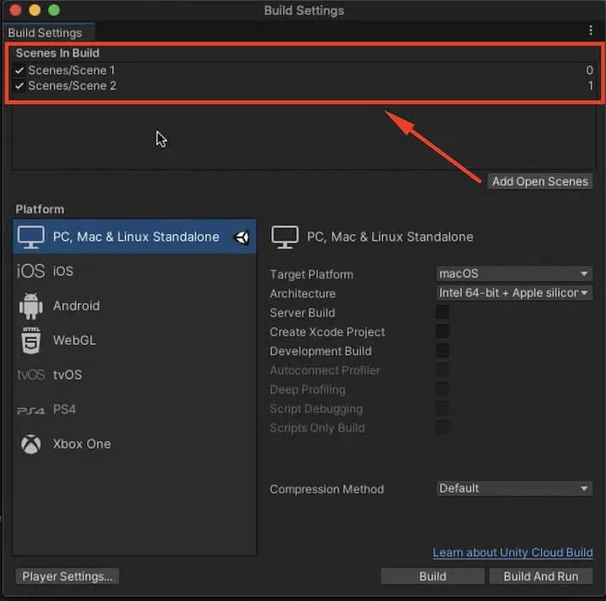Select Android platform label
Screen dimensions: 606x601
coord(77,306)
